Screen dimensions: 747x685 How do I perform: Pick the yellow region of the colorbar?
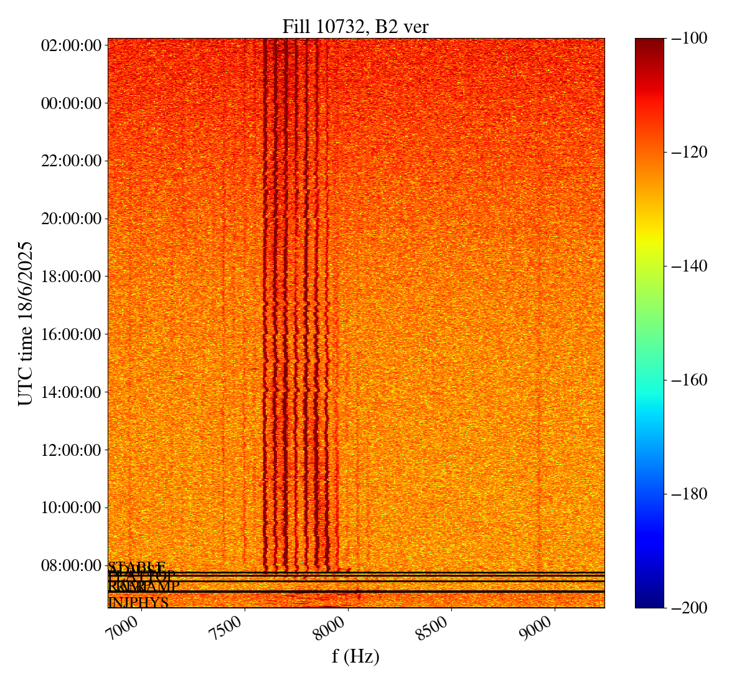[x=649, y=238]
